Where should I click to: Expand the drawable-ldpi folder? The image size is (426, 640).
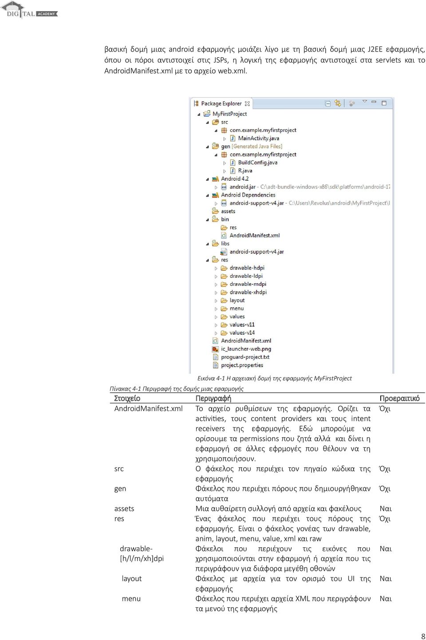216,277
